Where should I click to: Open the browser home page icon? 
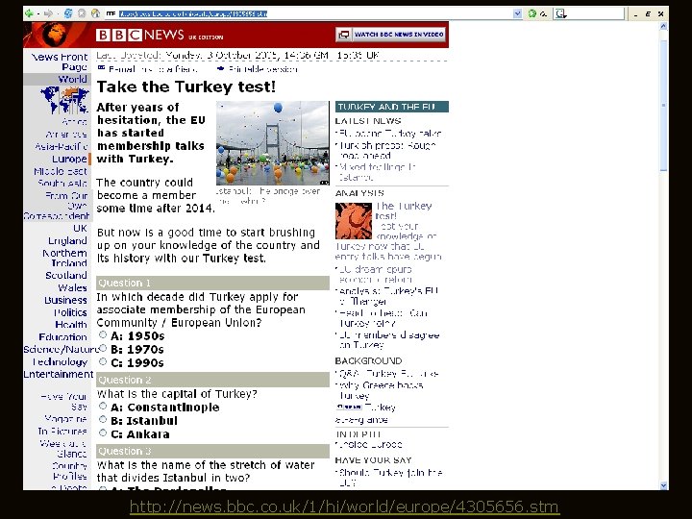coord(95,13)
